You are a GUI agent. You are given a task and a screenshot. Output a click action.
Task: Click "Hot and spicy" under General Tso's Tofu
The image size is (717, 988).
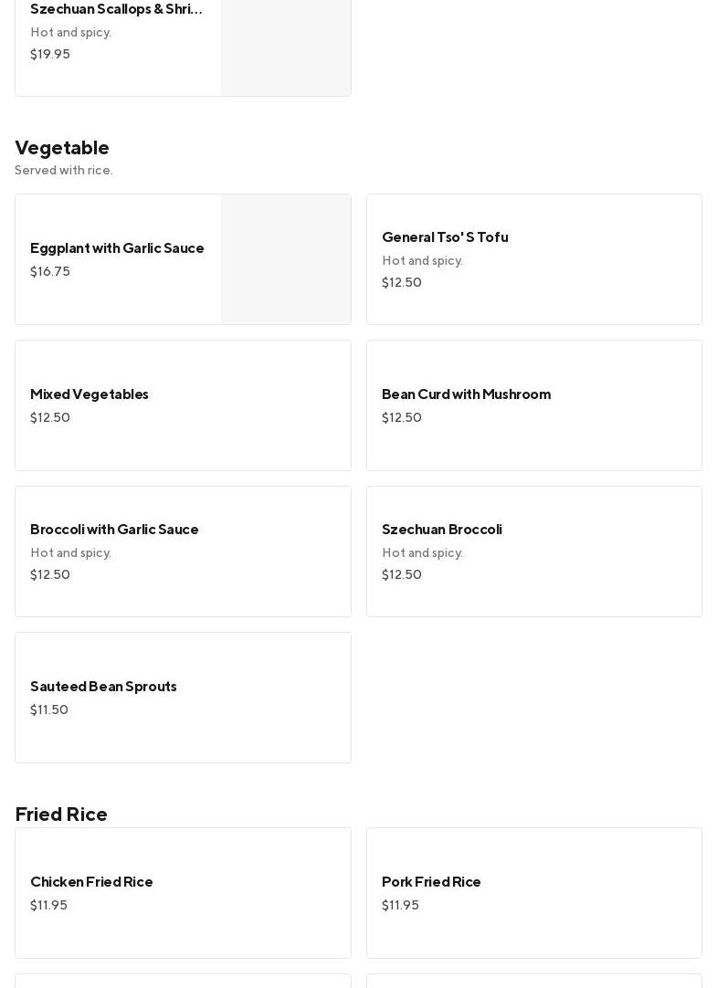coord(422,261)
